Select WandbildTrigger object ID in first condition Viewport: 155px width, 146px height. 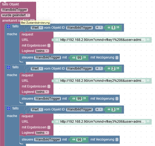point(80,28)
